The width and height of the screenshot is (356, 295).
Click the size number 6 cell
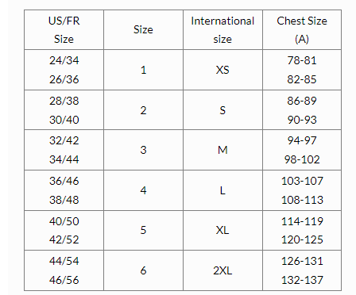(x=143, y=270)
